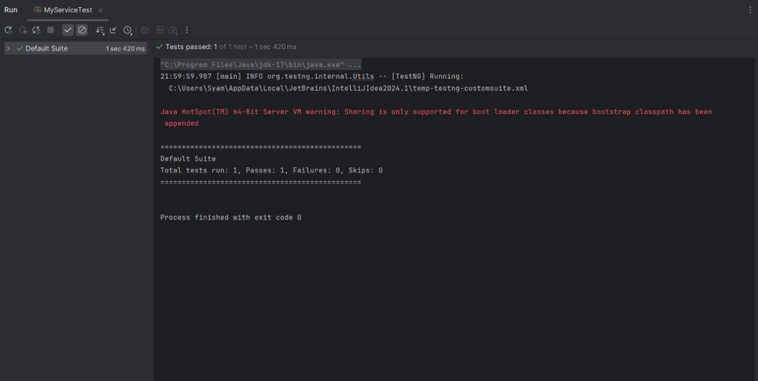Click the Rerun failed tests icon

(23, 30)
